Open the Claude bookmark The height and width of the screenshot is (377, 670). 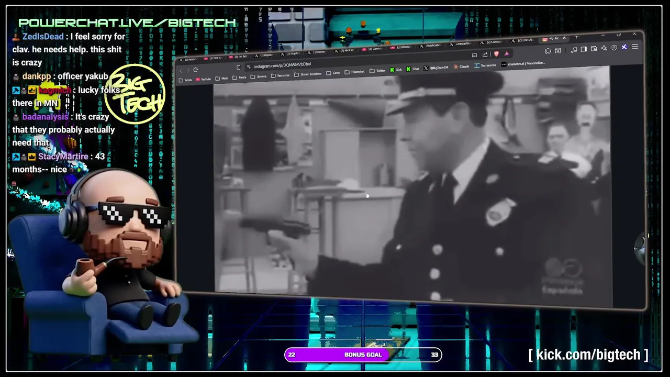461,66
